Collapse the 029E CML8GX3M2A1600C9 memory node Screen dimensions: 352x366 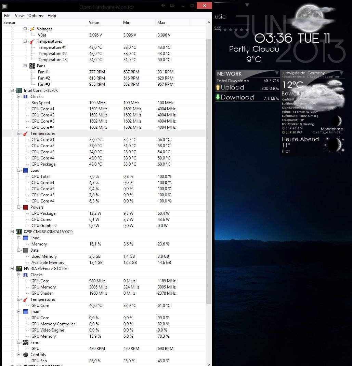[12, 231]
